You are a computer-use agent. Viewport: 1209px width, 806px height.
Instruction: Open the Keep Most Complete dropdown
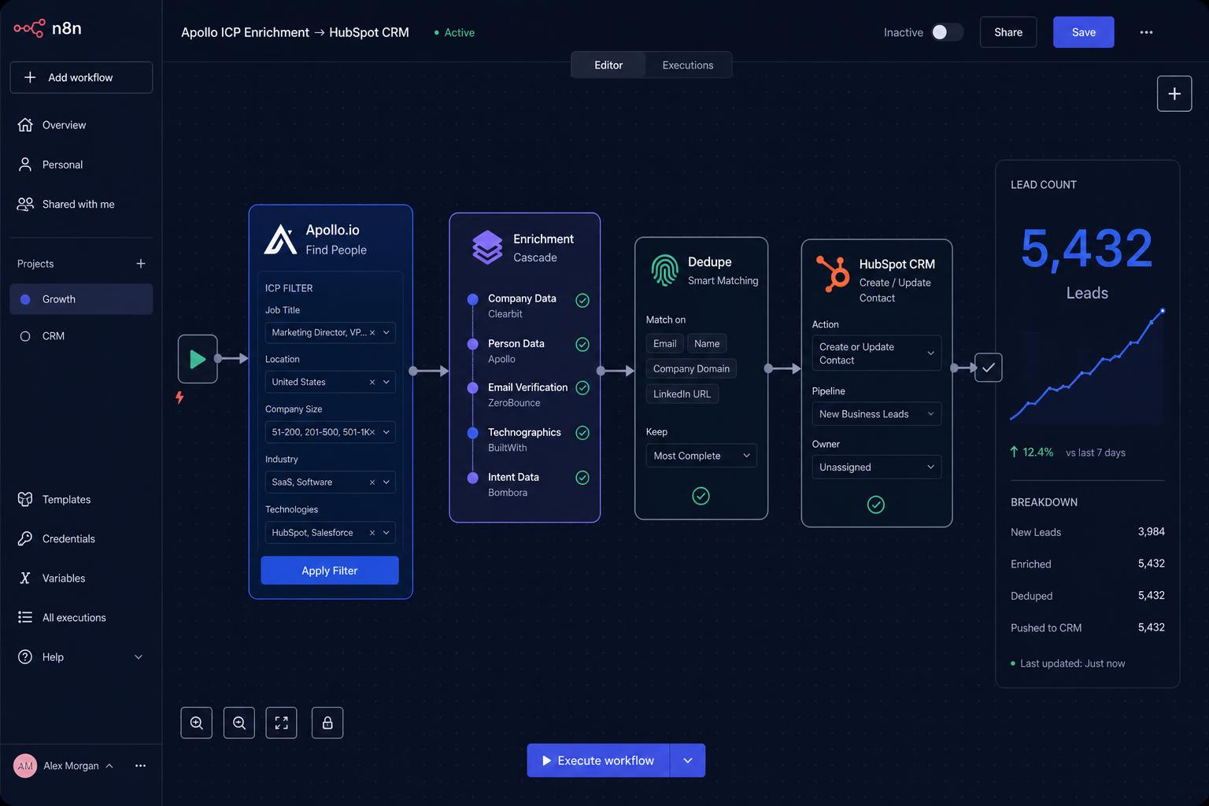[x=701, y=456]
